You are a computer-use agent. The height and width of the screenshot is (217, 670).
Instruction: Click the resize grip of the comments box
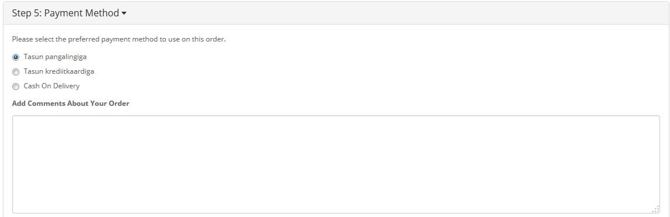coord(656,209)
